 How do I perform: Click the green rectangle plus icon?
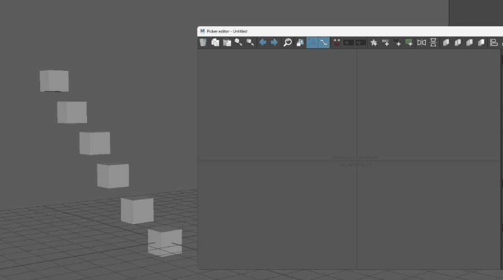pyautogui.click(x=409, y=42)
